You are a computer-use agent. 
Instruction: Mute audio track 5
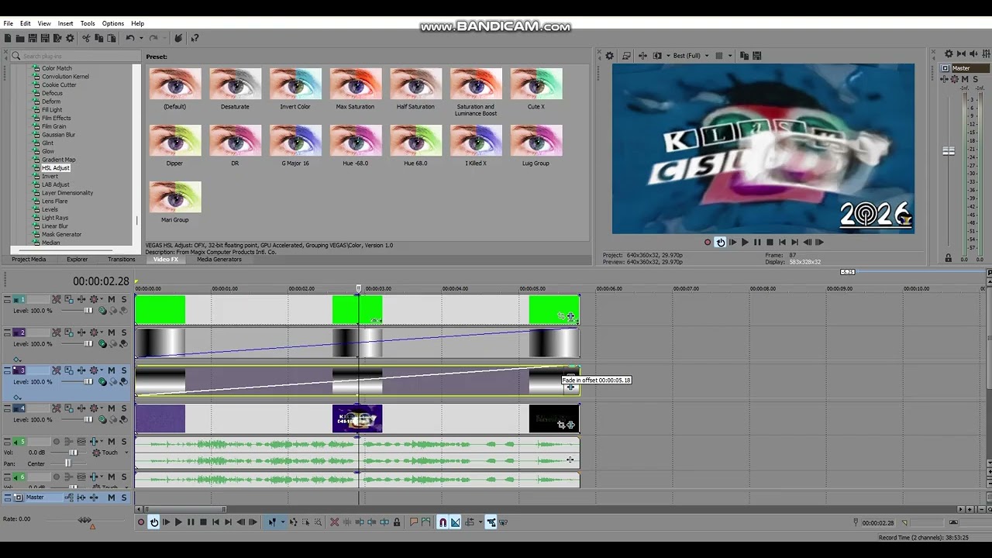(111, 442)
